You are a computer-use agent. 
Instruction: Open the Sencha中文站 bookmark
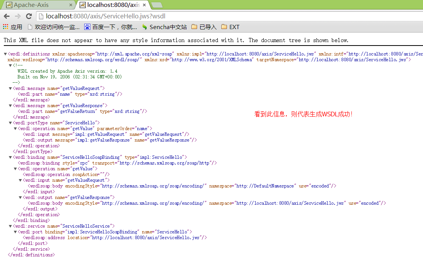point(164,27)
